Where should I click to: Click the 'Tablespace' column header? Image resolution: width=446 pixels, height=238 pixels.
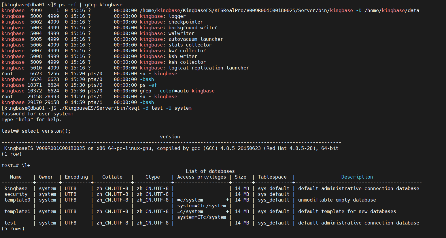tap(272, 177)
